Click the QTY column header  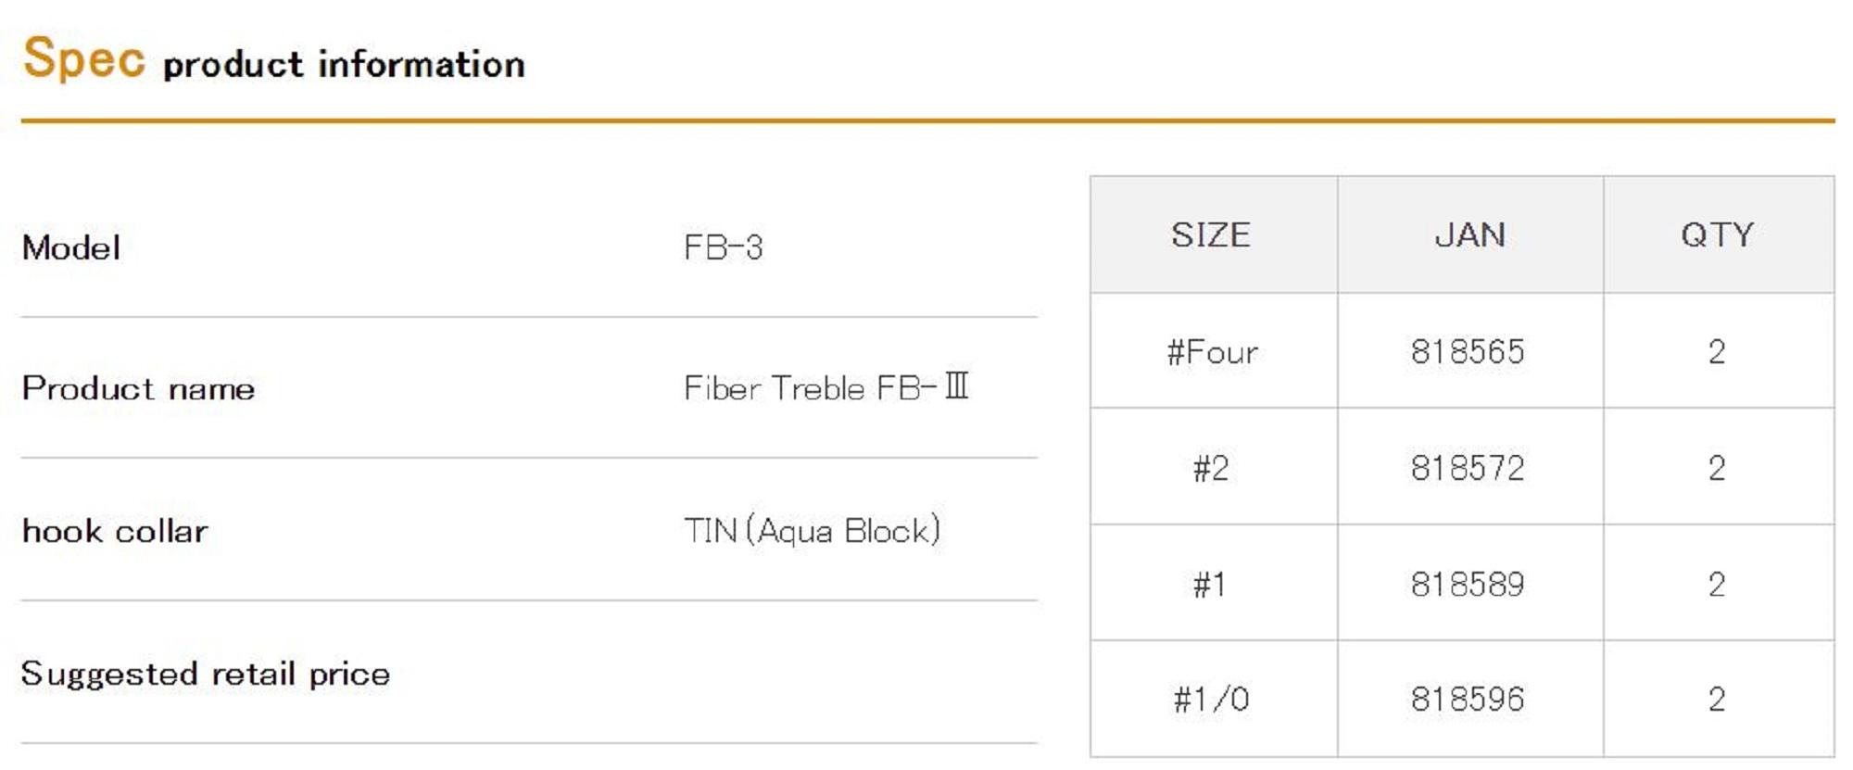click(x=1717, y=235)
